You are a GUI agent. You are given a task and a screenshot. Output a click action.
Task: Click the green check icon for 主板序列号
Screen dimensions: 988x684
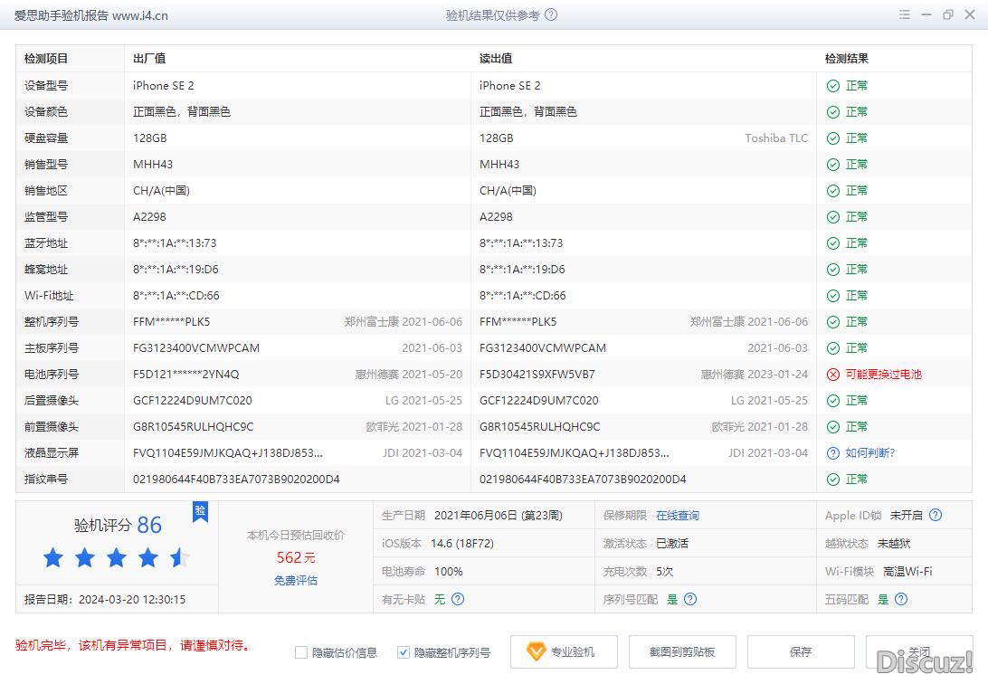coord(833,348)
